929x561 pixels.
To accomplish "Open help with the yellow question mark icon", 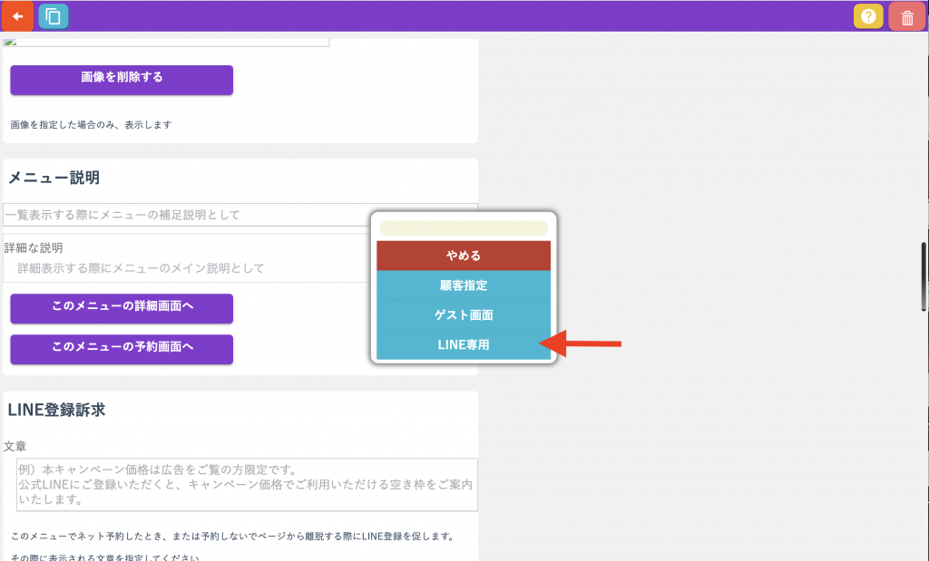I will tap(868, 17).
